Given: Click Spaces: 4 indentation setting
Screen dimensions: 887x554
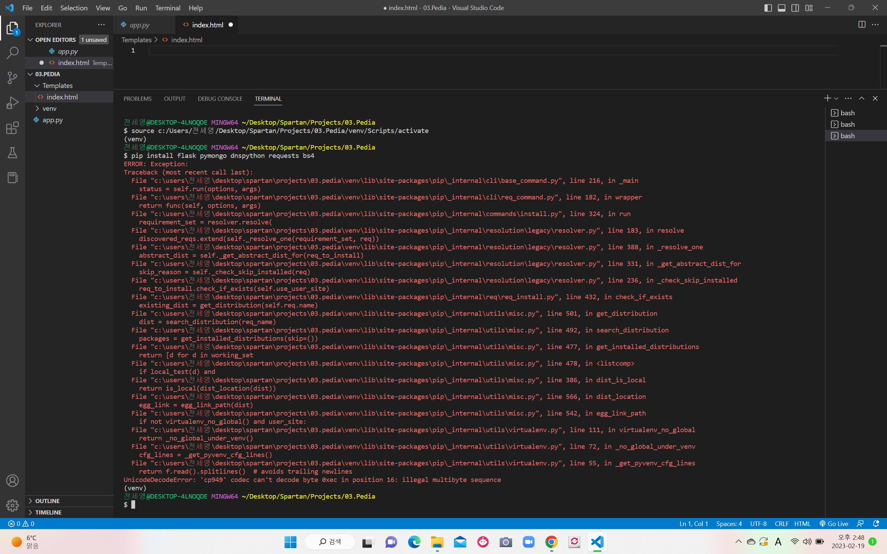Looking at the screenshot, I should [x=729, y=524].
